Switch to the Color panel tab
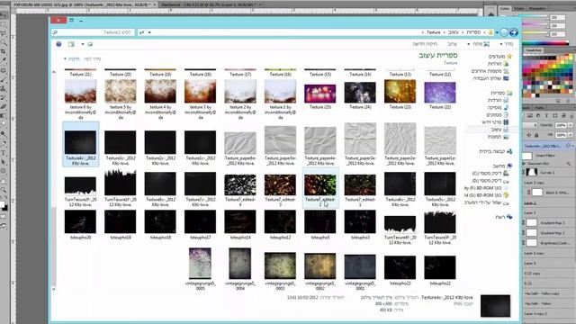 (x=505, y=8)
